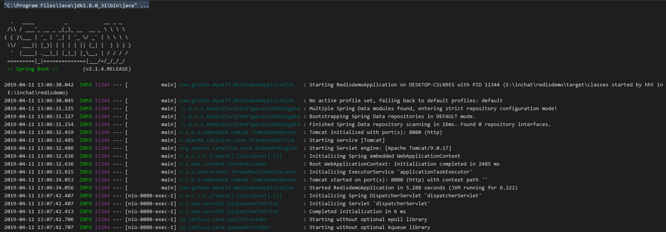Click the 'o.apache.catalina.core.StandardService' logger name
The height and width of the screenshot is (232, 666).
[x=237, y=140]
